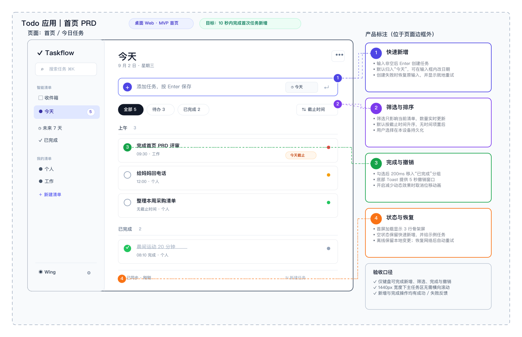Click the 桌面 Web · MVP 首页 pill
Image resolution: width=522 pixels, height=337 pixels.
161,23
